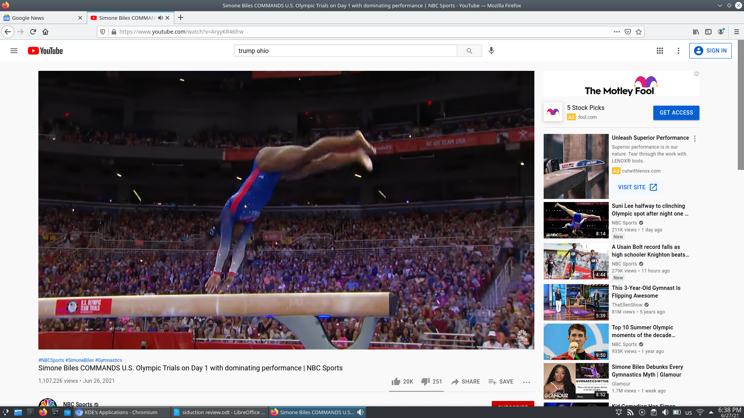
Task: Save video to playlist
Action: point(501,382)
